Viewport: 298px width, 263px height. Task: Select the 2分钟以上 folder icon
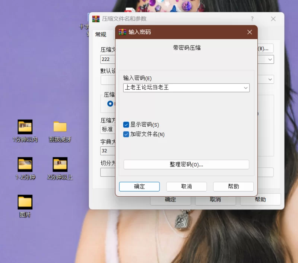tap(60, 164)
